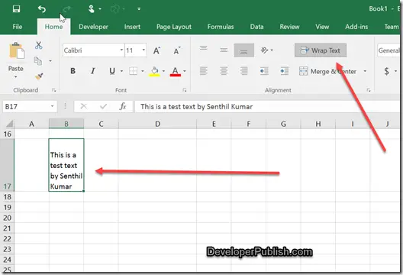Align text right
This screenshot has height=275, width=403.
244,71
